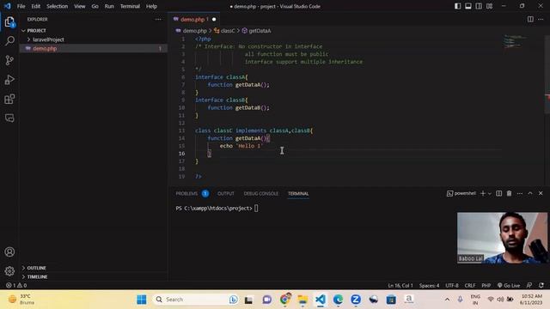This screenshot has height=309, width=550.
Task: Open the Search view in activity bar
Action: pos(9,41)
